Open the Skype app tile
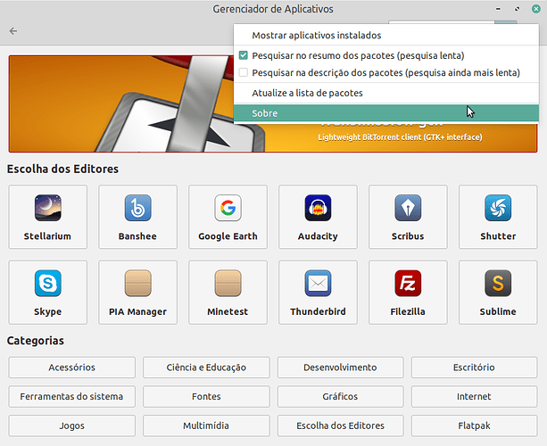547x446 pixels. (x=48, y=293)
